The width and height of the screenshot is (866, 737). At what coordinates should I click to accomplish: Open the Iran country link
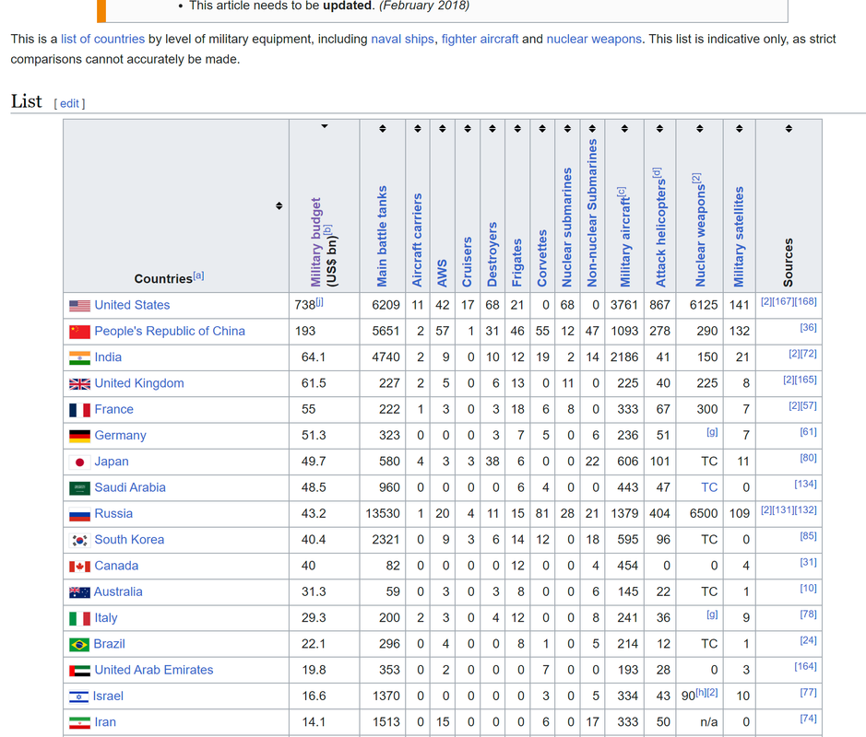[x=105, y=722]
